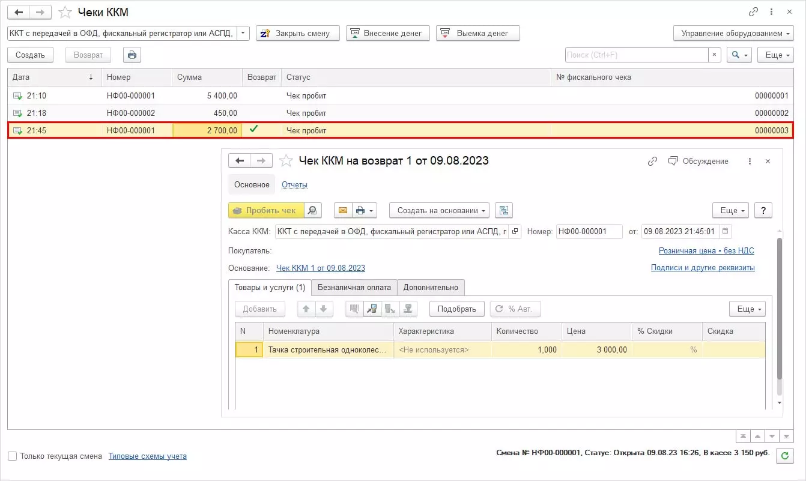The image size is (806, 481).
Task: Refresh shift status with green arrow button
Action: point(784,456)
